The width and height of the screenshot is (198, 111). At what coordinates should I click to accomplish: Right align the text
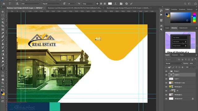105,4
